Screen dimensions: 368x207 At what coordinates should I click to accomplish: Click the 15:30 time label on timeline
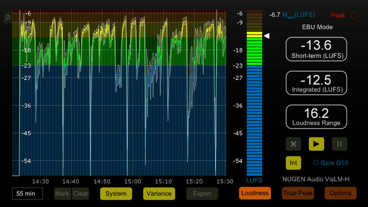(225, 182)
